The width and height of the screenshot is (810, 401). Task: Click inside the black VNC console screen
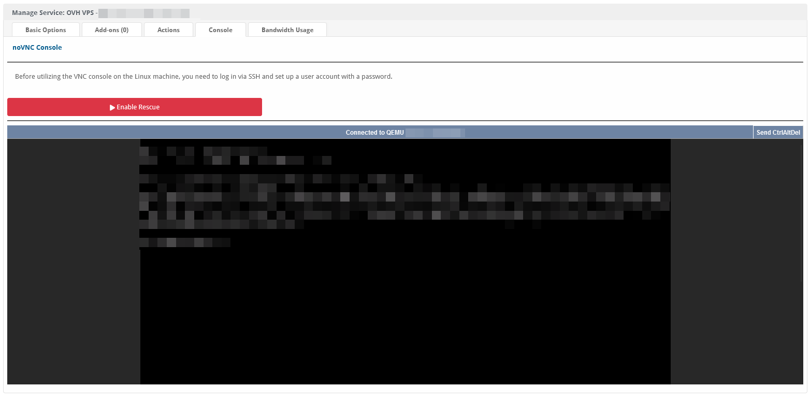405,262
